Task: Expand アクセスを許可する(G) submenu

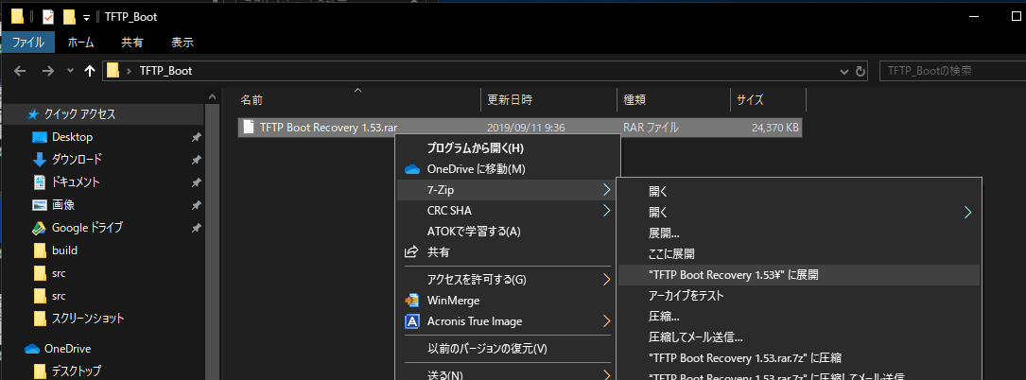Action: click(x=507, y=280)
